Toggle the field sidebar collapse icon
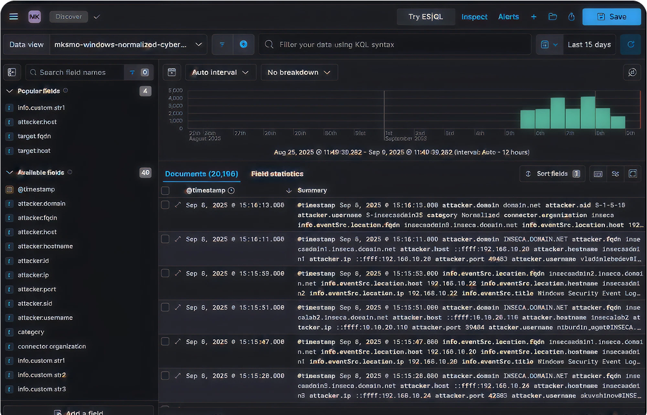This screenshot has height=415, width=647. (12, 72)
